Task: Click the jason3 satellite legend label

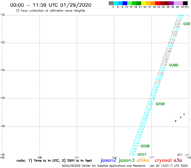Action: pyautogui.click(x=126, y=160)
